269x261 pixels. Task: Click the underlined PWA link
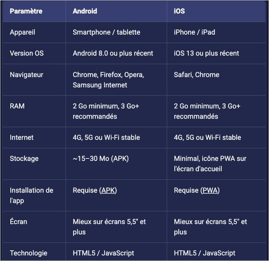(210, 190)
